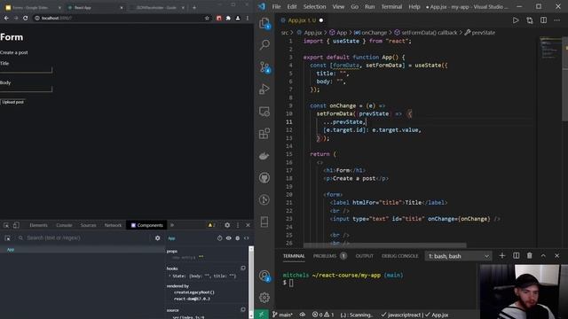The image size is (568, 319).
Task: Switch to the DevTools Console tab
Action: pos(64,225)
